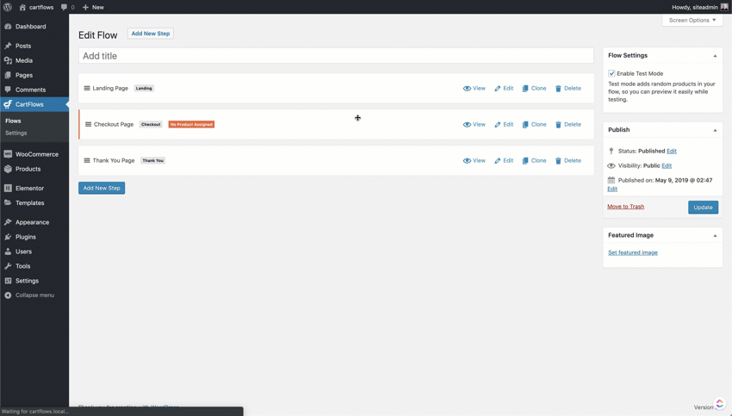Click the blue Add New Step button below steps
Image resolution: width=732 pixels, height=416 pixels.
pos(102,188)
